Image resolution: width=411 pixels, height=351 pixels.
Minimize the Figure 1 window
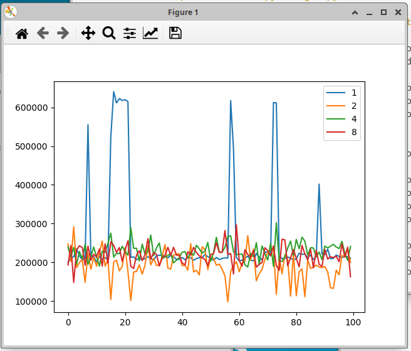(x=369, y=12)
